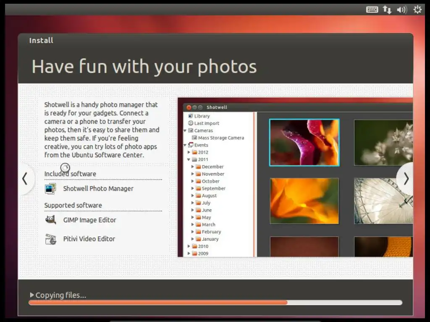Click the February folder icon
This screenshot has height=322, width=430.
(198, 231)
